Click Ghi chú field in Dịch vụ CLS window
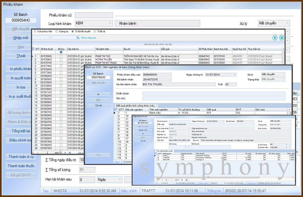 (x=214, y=98)
